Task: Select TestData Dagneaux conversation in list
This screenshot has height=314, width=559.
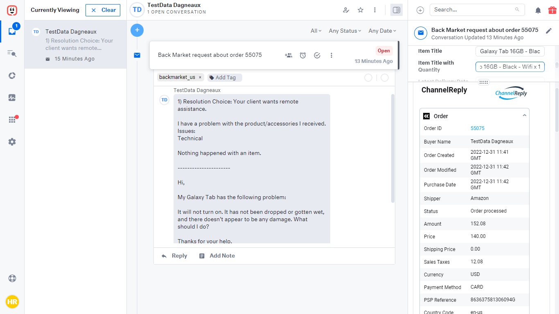Action: [x=76, y=45]
